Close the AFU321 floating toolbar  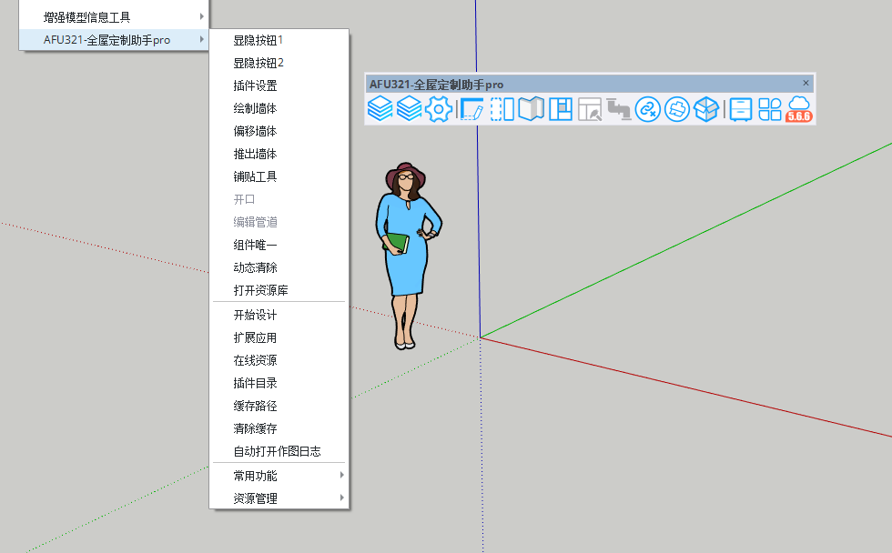[806, 83]
